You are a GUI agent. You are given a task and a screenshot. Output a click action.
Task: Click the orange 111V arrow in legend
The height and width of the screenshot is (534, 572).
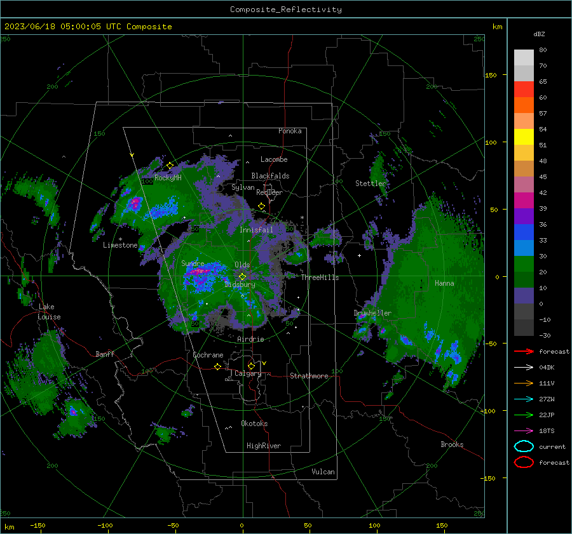pyautogui.click(x=524, y=383)
